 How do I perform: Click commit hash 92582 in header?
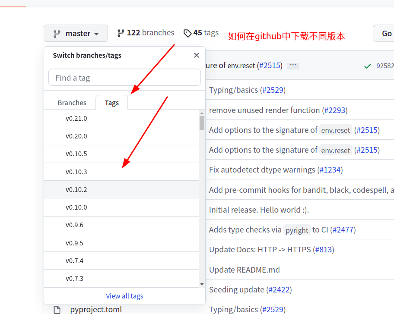point(385,66)
